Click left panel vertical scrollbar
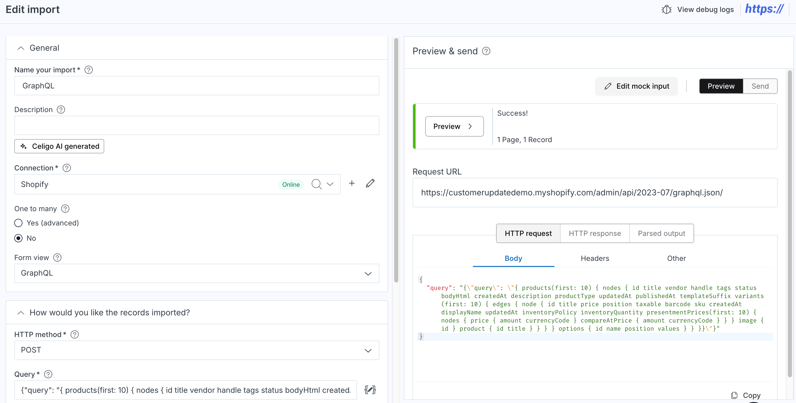Viewport: 796px width, 403px height. point(396,160)
